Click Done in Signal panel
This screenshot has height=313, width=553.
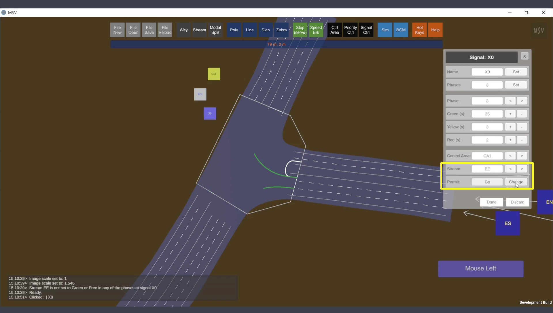click(491, 202)
